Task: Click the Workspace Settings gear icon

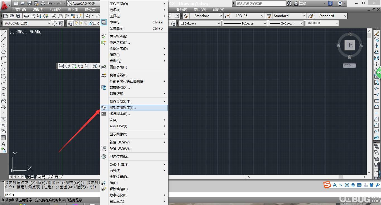Action: (54, 23)
